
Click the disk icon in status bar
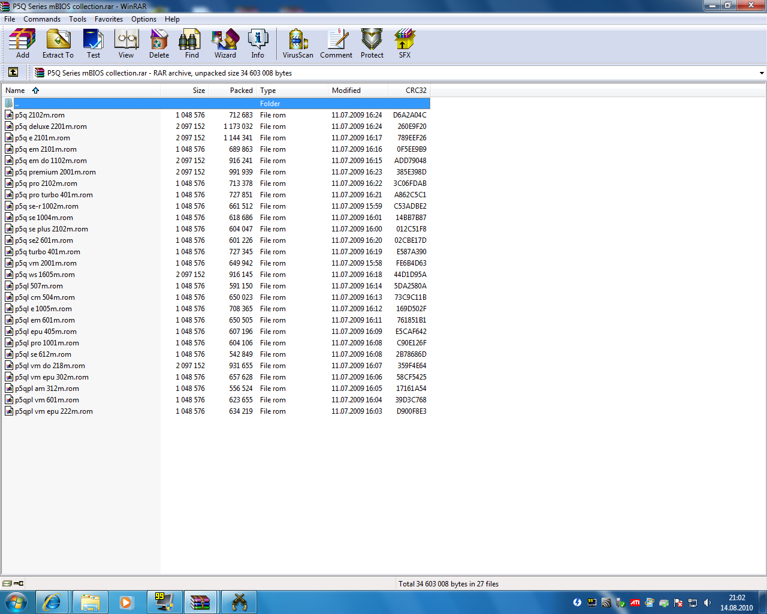click(7, 583)
